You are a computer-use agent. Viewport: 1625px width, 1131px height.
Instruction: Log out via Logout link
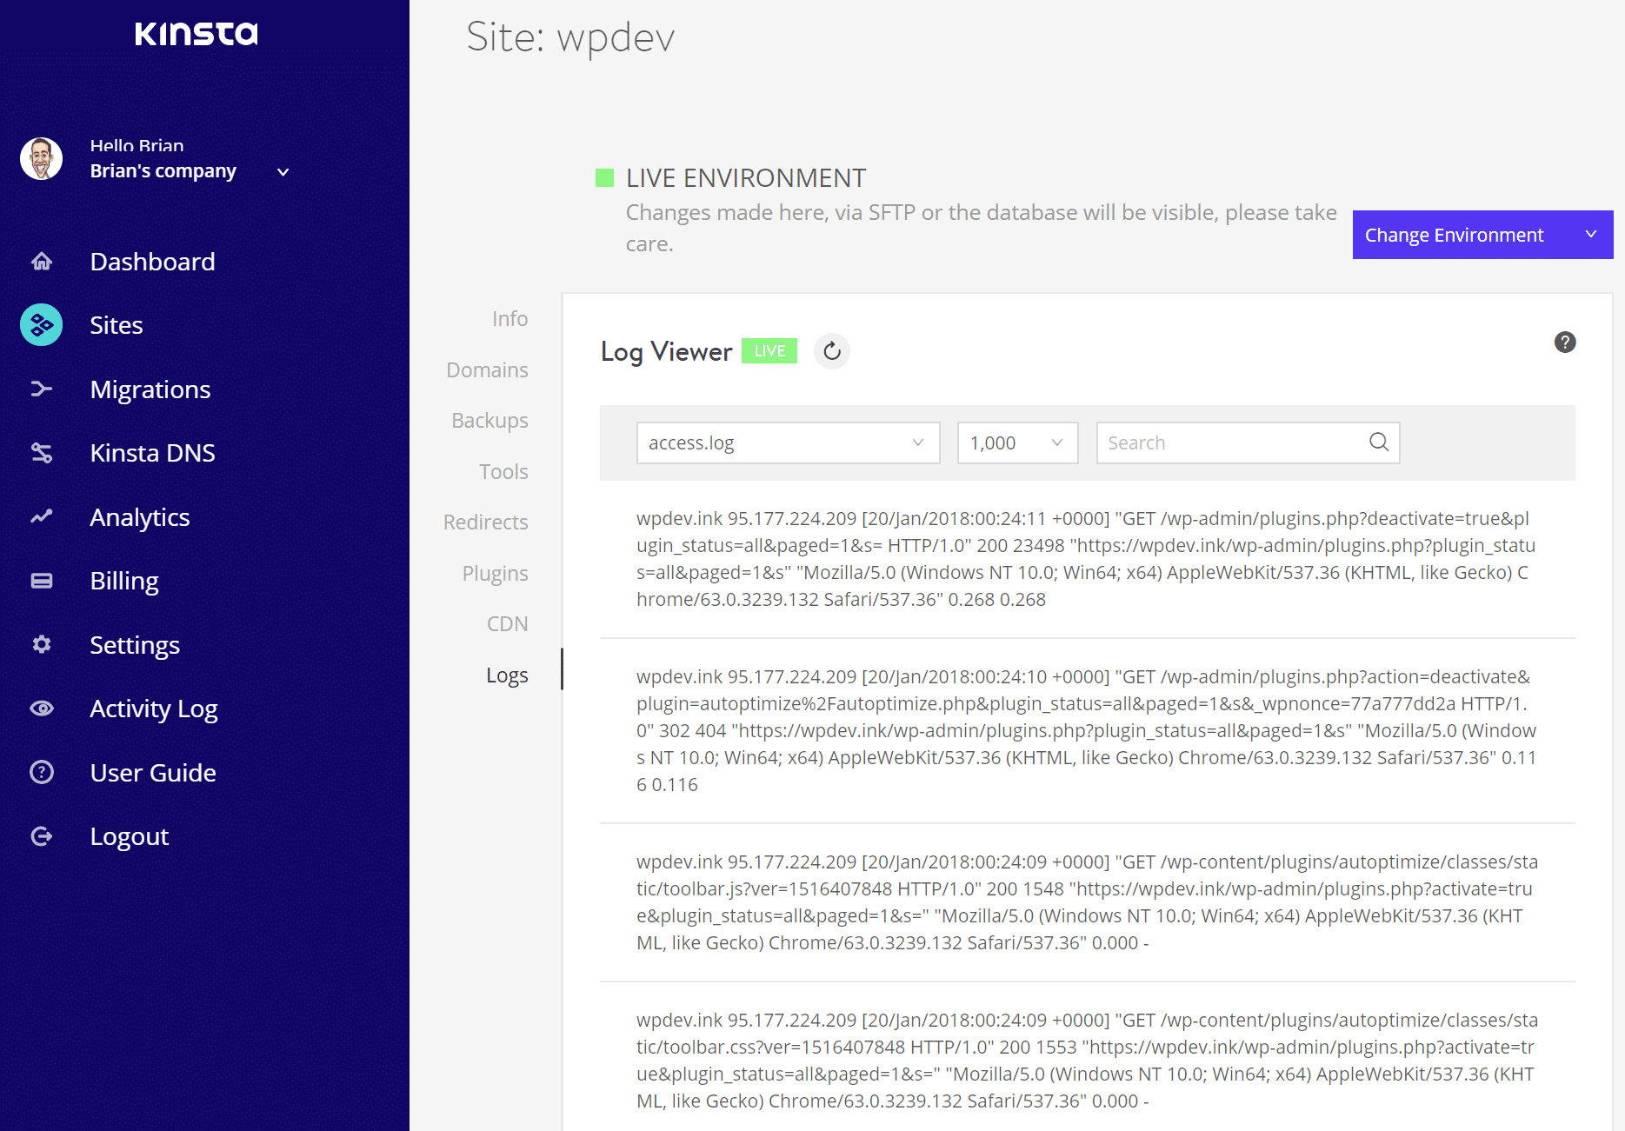coord(130,836)
